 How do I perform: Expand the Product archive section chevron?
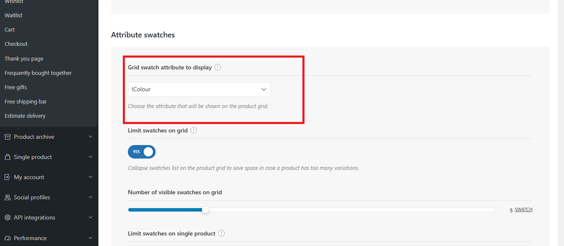coord(90,137)
